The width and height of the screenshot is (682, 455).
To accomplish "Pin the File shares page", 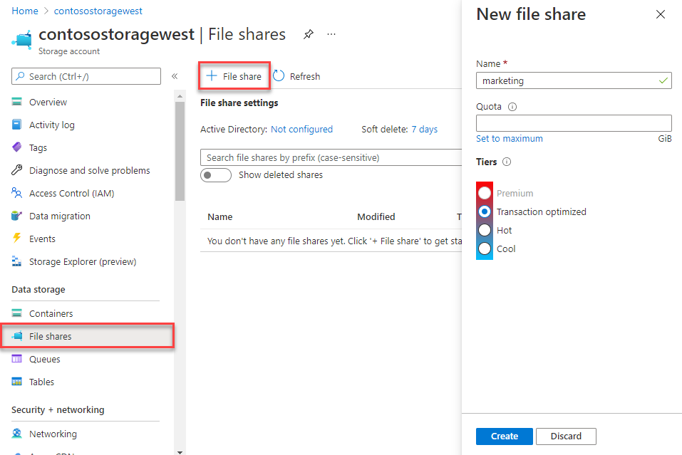I will 309,33.
